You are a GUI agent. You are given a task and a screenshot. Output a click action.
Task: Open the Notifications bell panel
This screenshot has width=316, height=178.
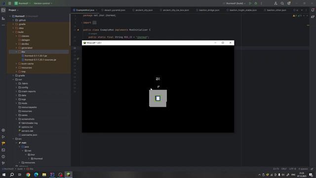pyautogui.click(x=313, y=10)
